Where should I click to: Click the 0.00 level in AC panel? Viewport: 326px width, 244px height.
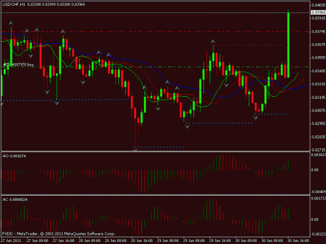click(x=315, y=220)
